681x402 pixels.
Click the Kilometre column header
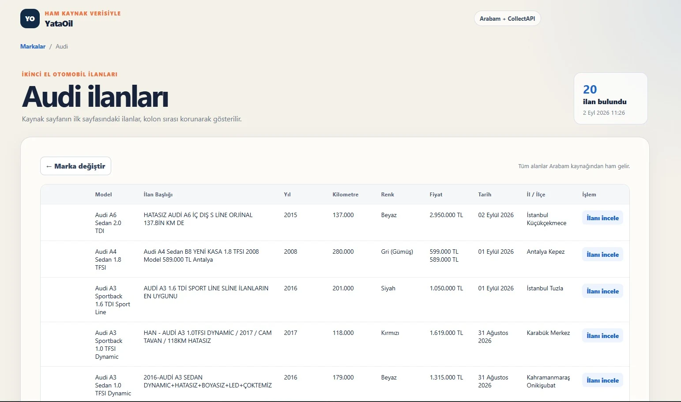click(345, 195)
